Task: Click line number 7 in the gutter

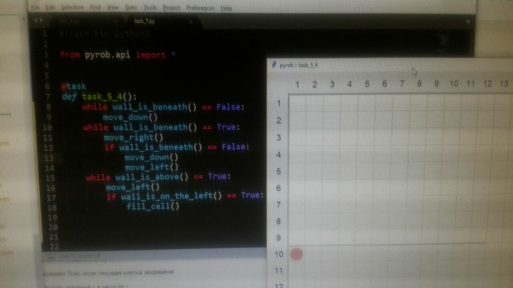Action: [48, 96]
